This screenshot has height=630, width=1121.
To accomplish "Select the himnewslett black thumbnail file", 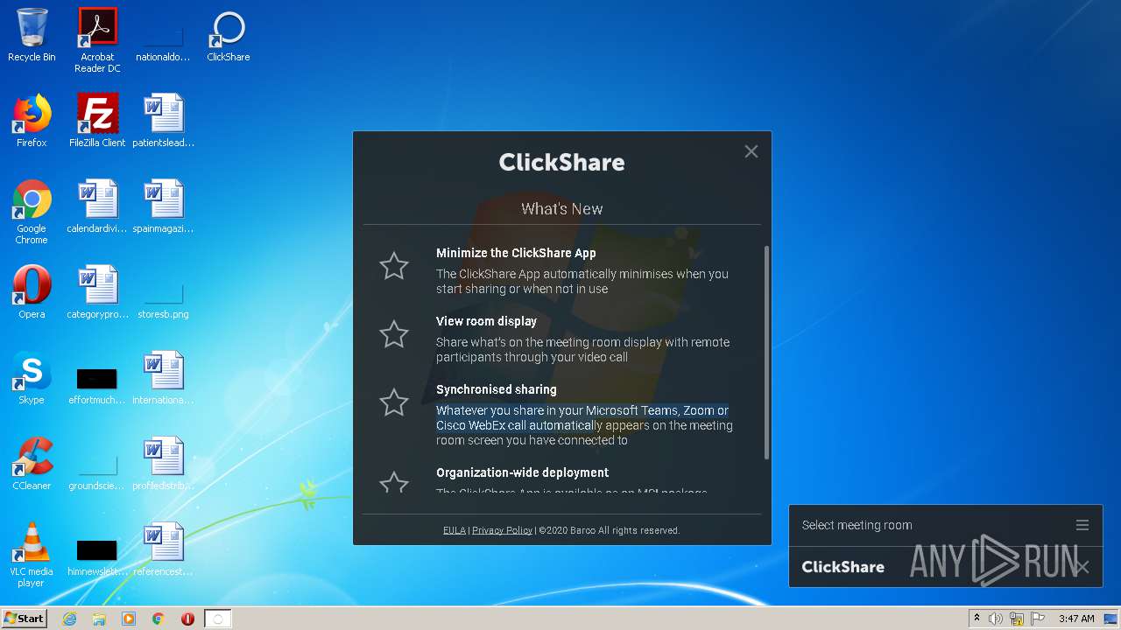I will pyautogui.click(x=97, y=556).
